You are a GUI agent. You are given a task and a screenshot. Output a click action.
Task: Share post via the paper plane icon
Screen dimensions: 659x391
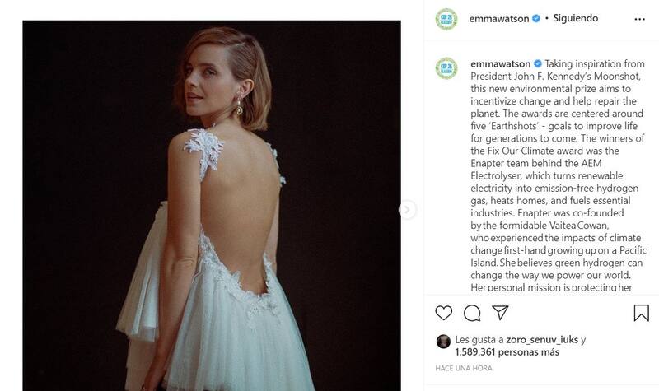tap(499, 313)
